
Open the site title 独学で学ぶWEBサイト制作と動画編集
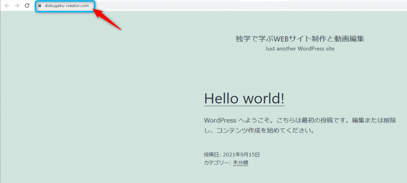point(300,39)
